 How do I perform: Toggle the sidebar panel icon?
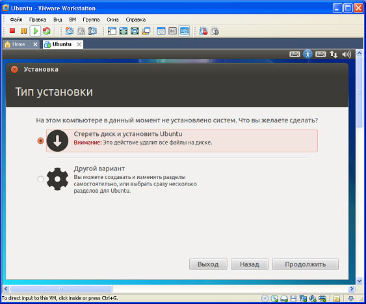point(112,31)
